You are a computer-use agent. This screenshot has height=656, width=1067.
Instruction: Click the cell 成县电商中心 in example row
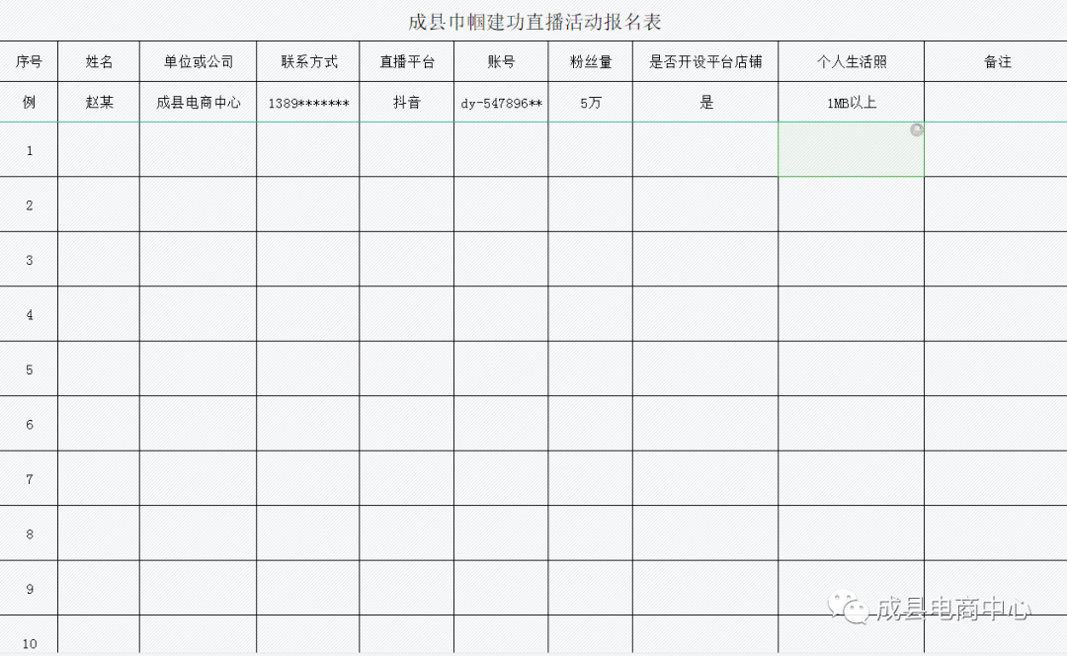(x=198, y=103)
